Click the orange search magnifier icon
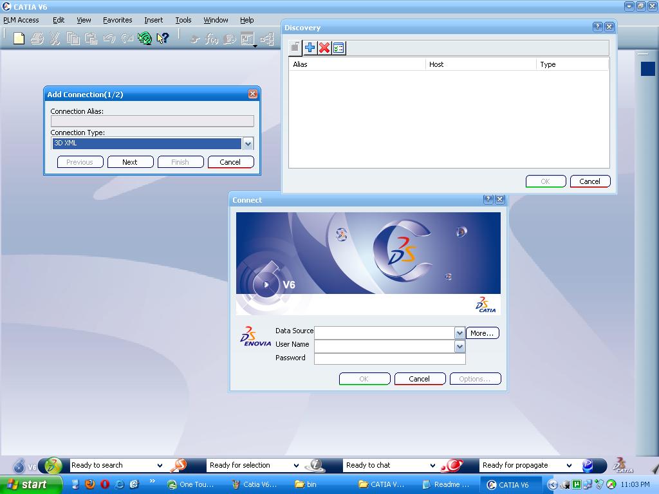Screen dimensions: 659x494 tap(179, 466)
